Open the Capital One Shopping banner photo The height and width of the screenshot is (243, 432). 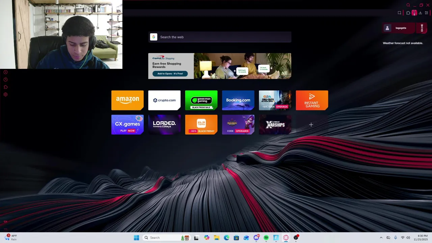click(242, 66)
